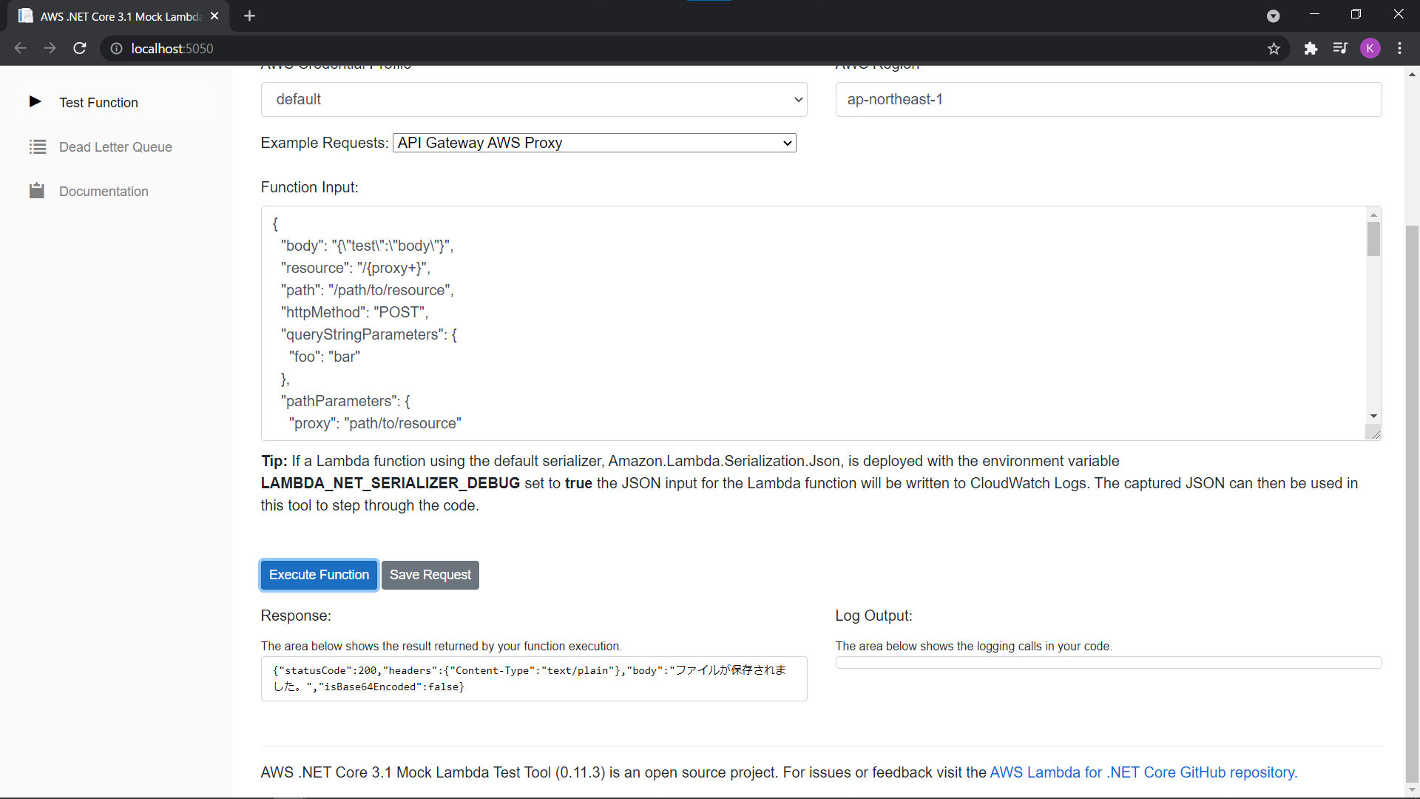Click the "proxy": "path/to/resource" line
This screenshot has width=1420, height=799.
click(375, 423)
